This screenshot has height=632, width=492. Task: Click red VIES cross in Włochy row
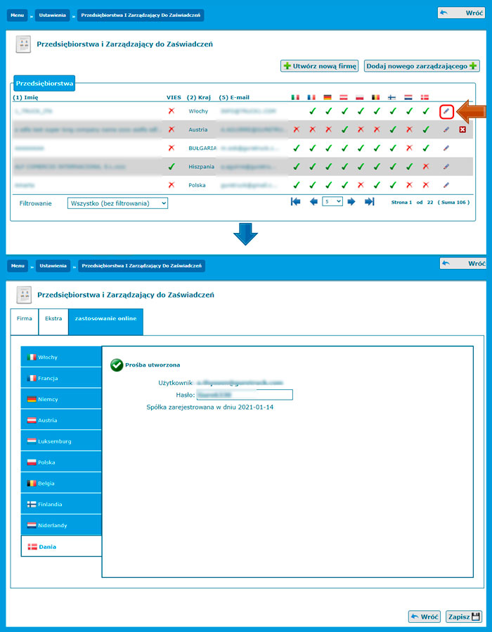pos(171,110)
